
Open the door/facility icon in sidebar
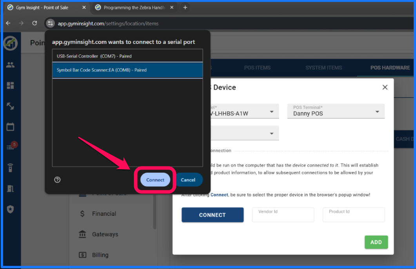pyautogui.click(x=10, y=189)
